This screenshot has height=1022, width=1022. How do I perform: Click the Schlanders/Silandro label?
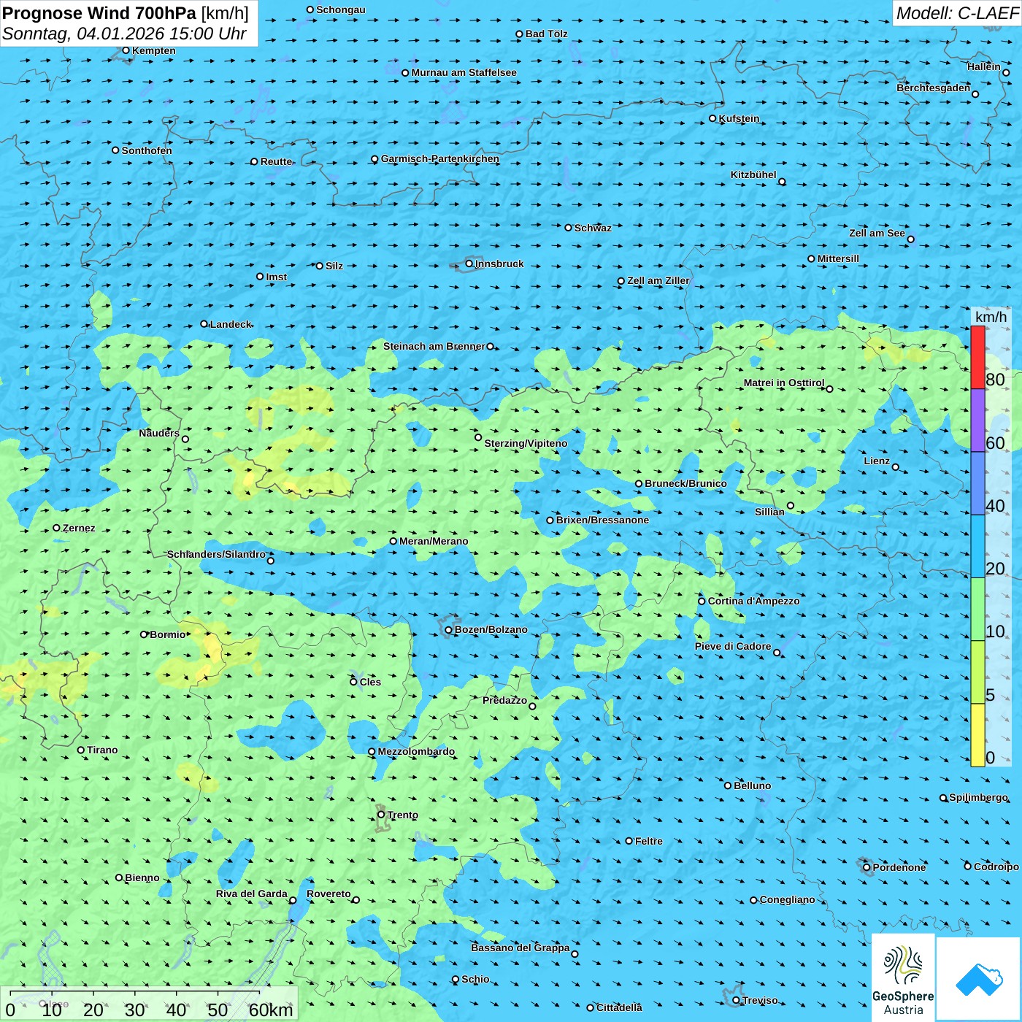tap(216, 554)
